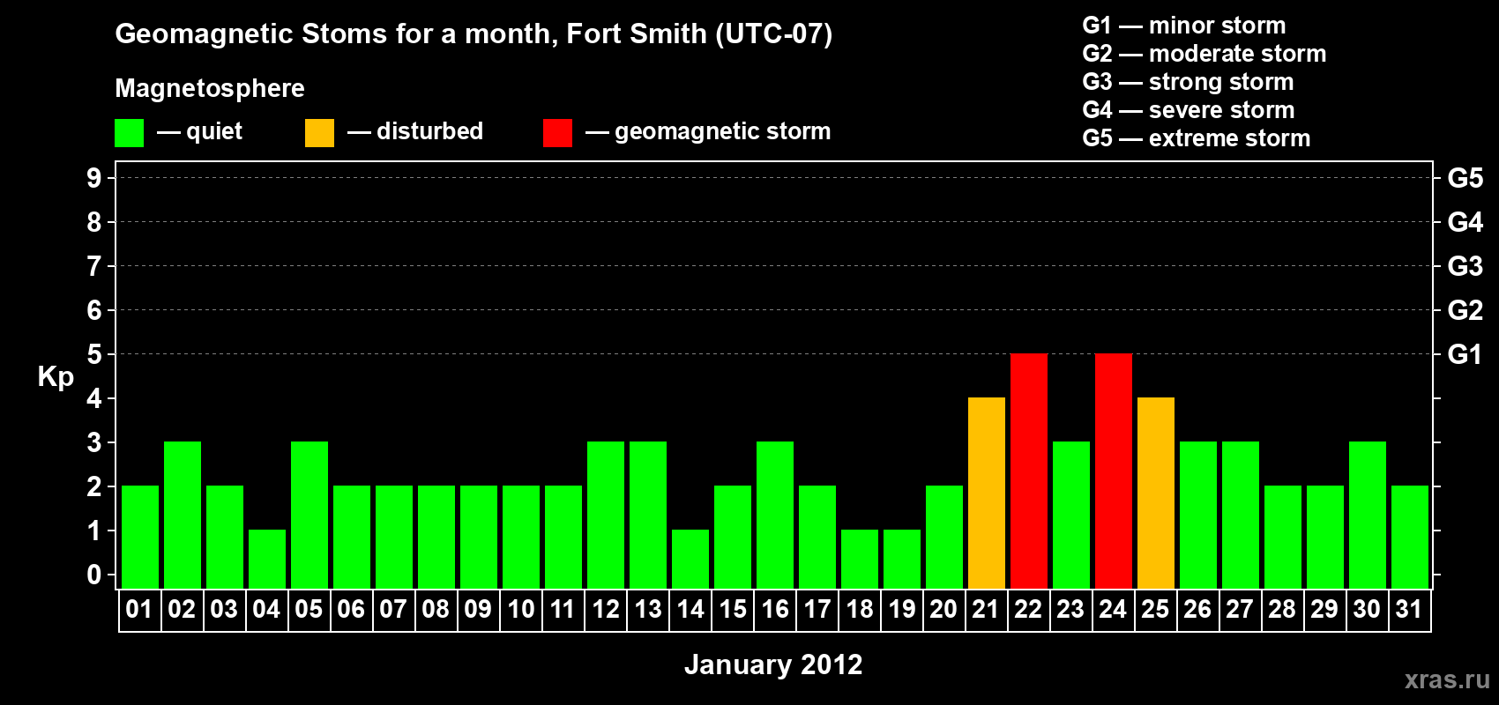This screenshot has width=1499, height=705.
Task: Click the 'G2' right axis label
Action: (x=1465, y=310)
